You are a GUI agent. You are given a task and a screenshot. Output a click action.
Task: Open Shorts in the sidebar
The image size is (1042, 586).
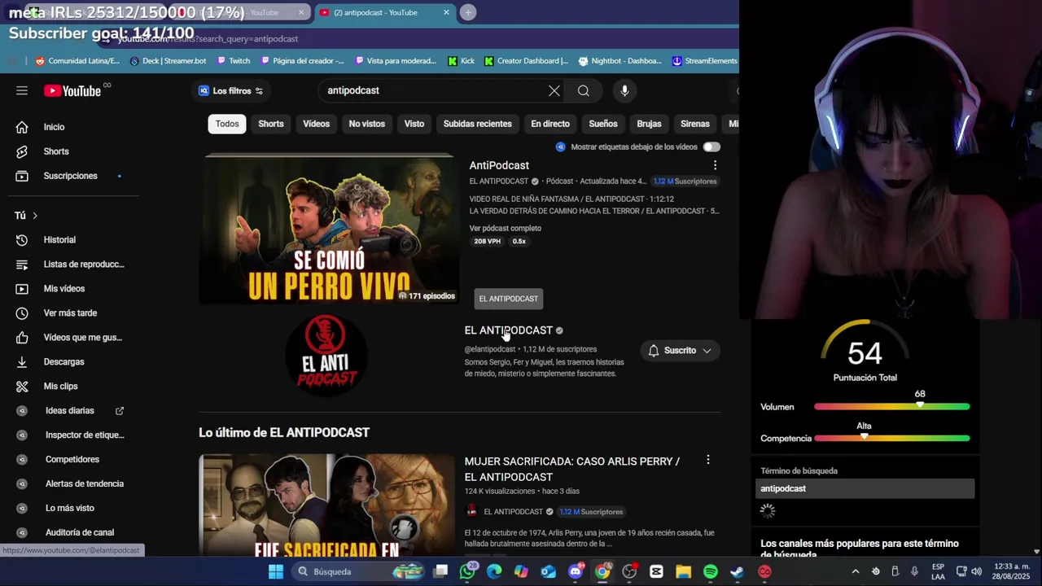tap(55, 151)
